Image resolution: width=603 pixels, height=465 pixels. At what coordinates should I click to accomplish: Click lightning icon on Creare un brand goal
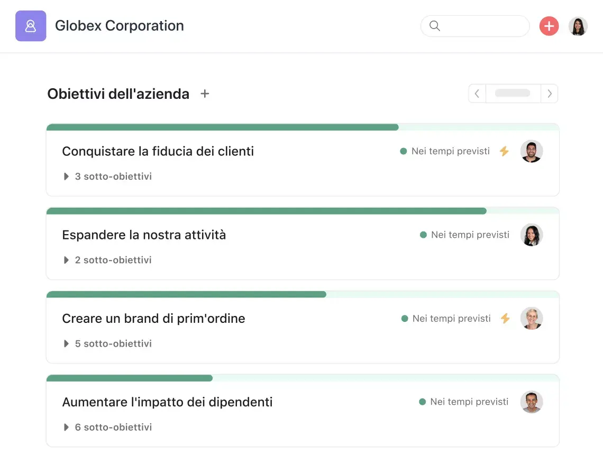pyautogui.click(x=505, y=319)
